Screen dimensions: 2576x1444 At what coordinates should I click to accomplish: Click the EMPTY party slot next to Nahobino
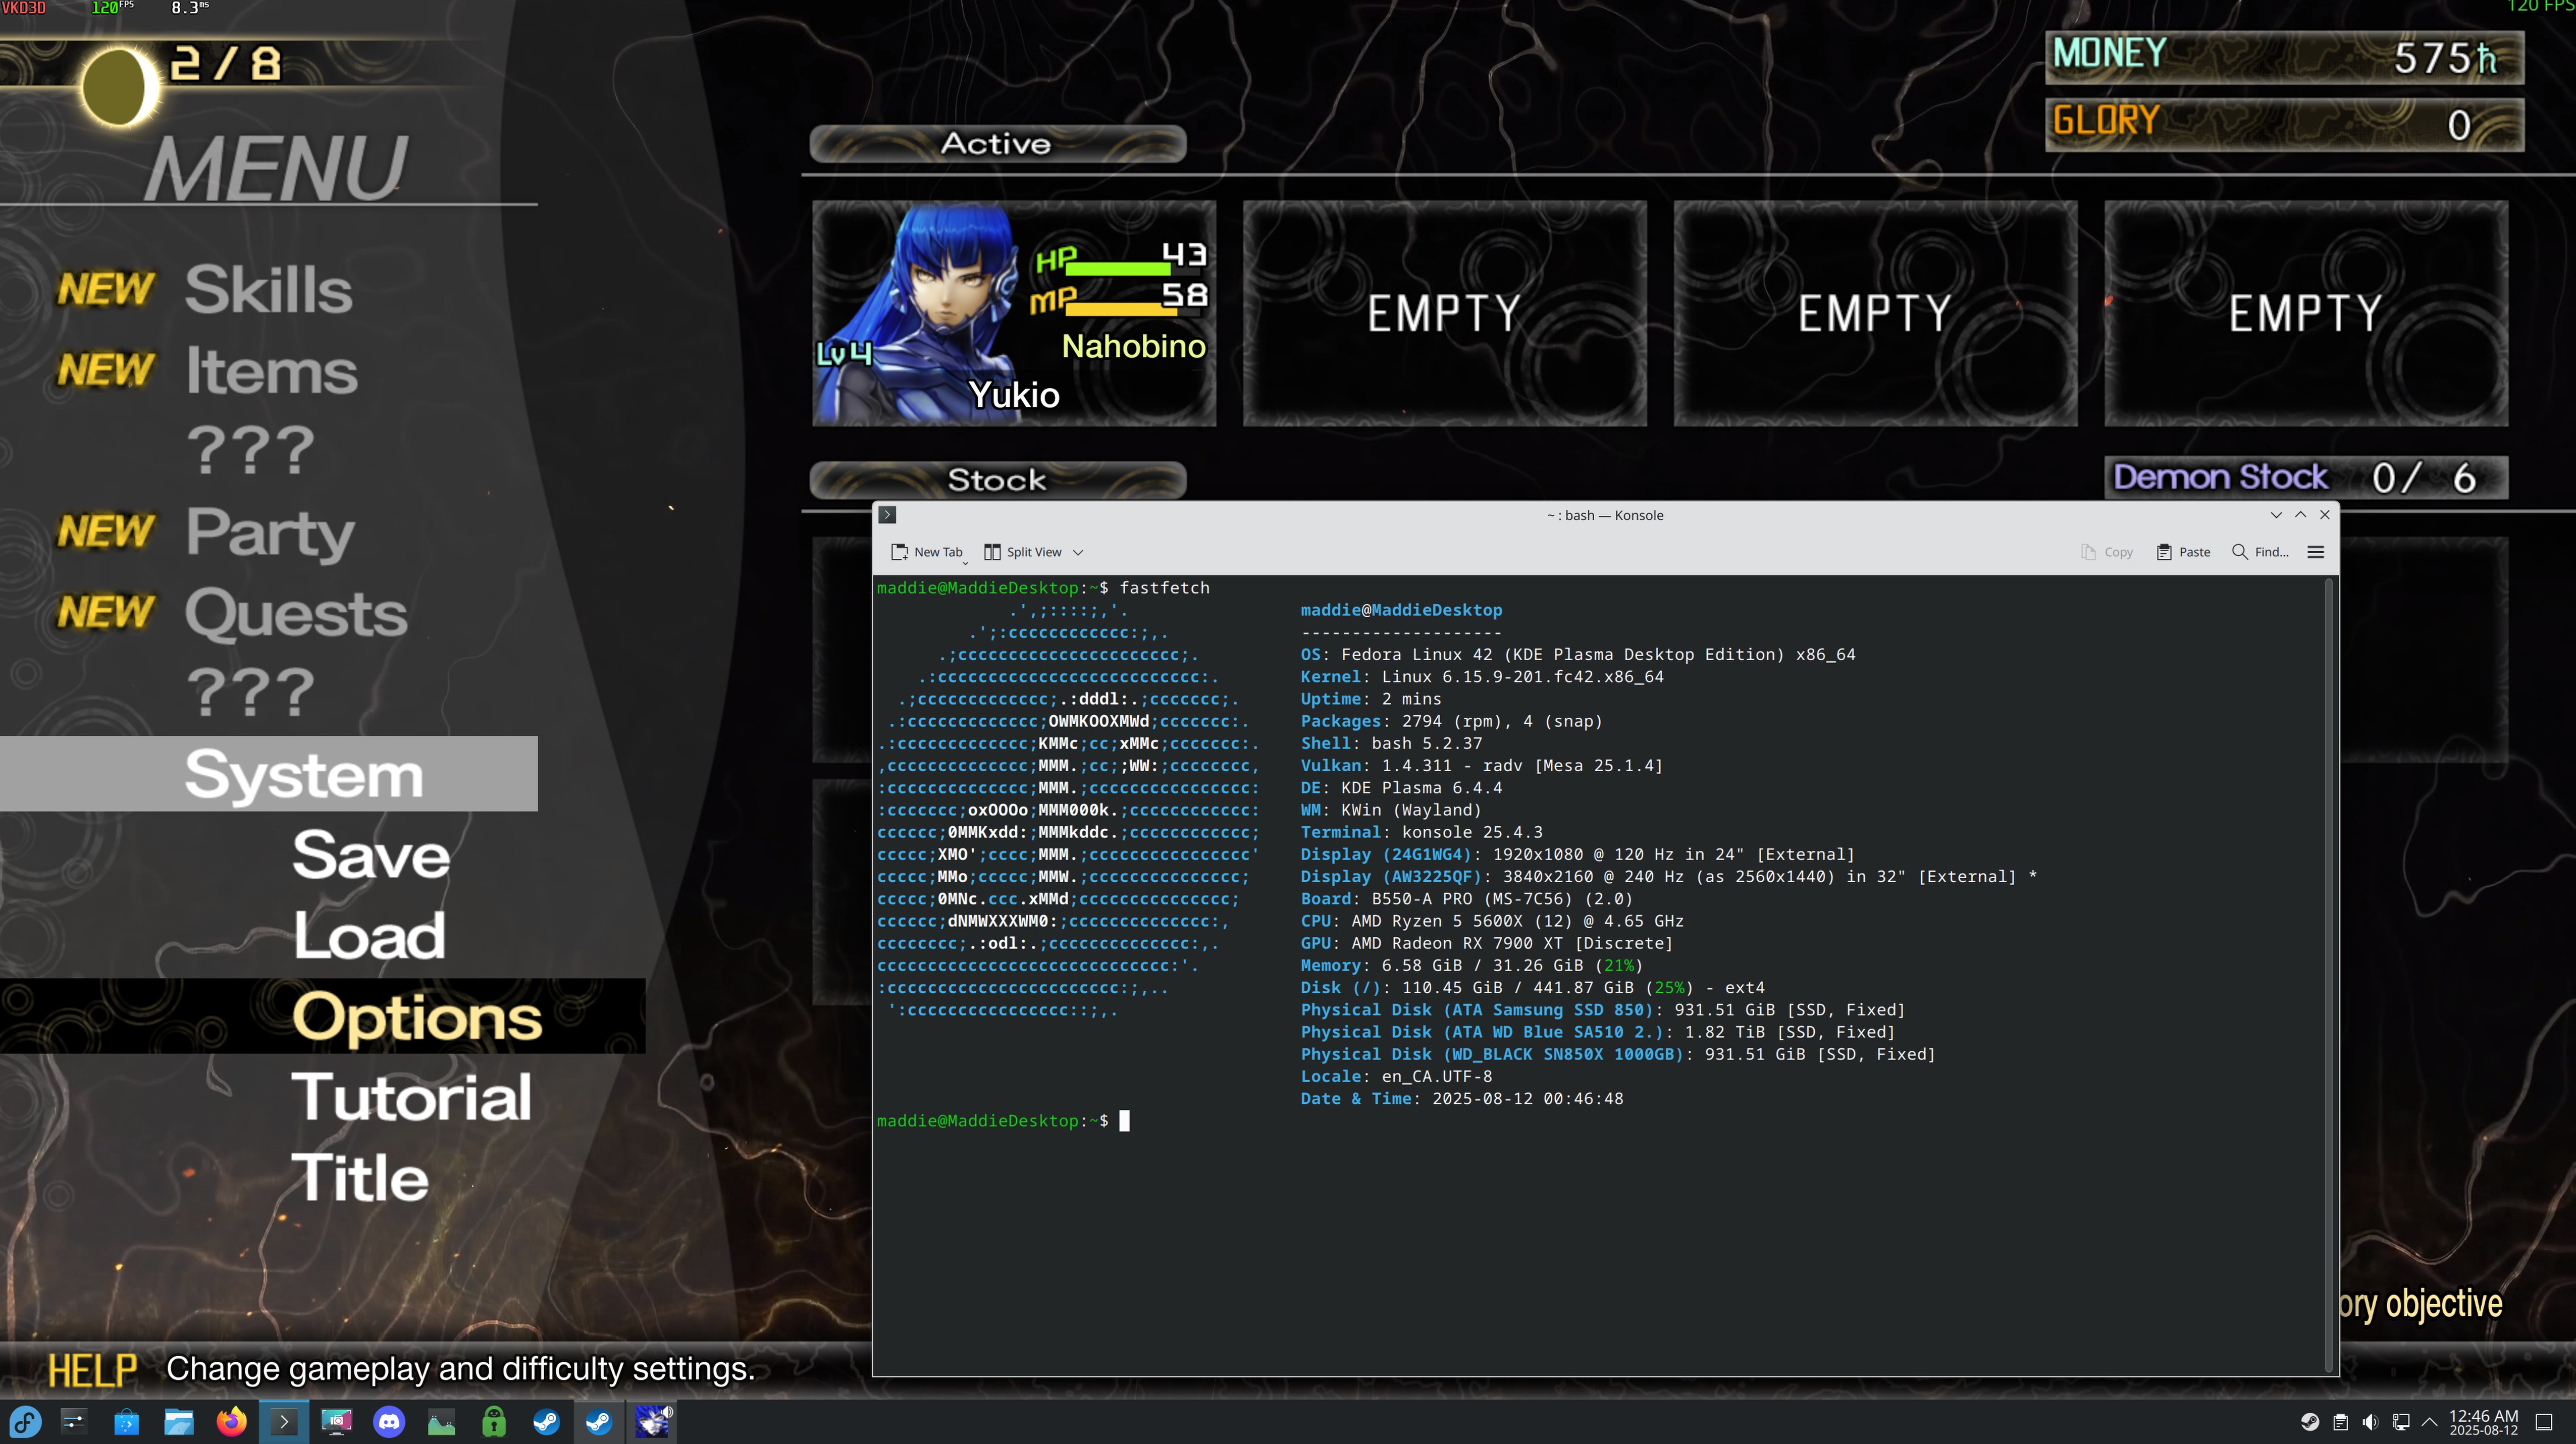coord(1444,313)
